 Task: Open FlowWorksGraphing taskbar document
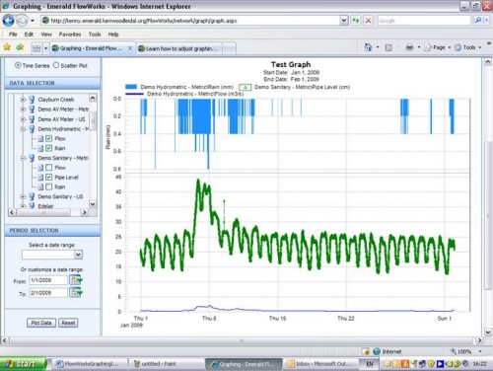point(91,364)
